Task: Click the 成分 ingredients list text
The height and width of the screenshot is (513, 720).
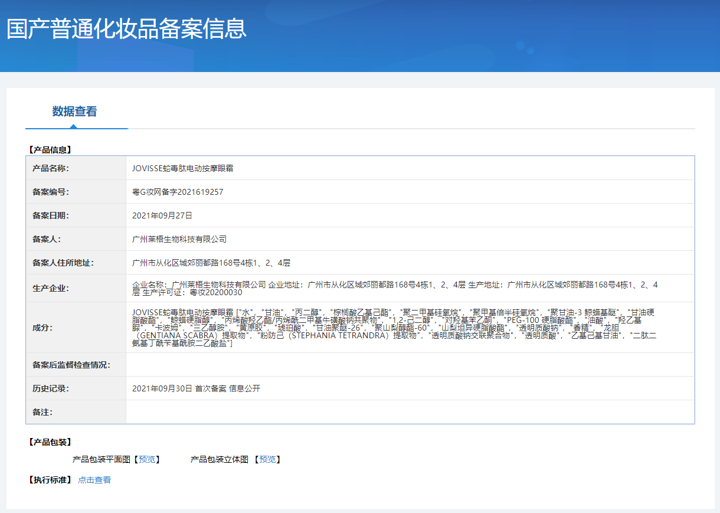Action: (x=394, y=328)
